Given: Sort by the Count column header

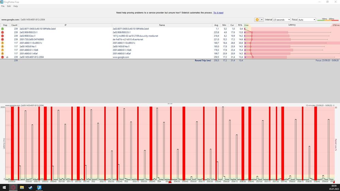Looking at the screenshot, I should click(14, 25).
